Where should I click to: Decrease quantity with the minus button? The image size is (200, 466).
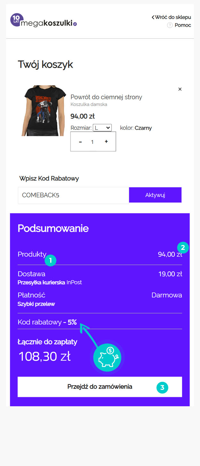[x=80, y=142]
